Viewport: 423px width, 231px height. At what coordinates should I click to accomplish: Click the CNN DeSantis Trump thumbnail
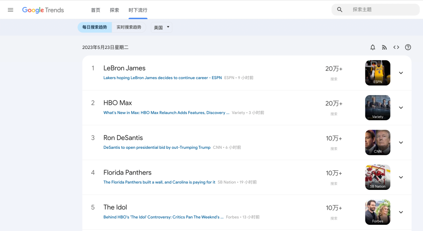tap(378, 143)
